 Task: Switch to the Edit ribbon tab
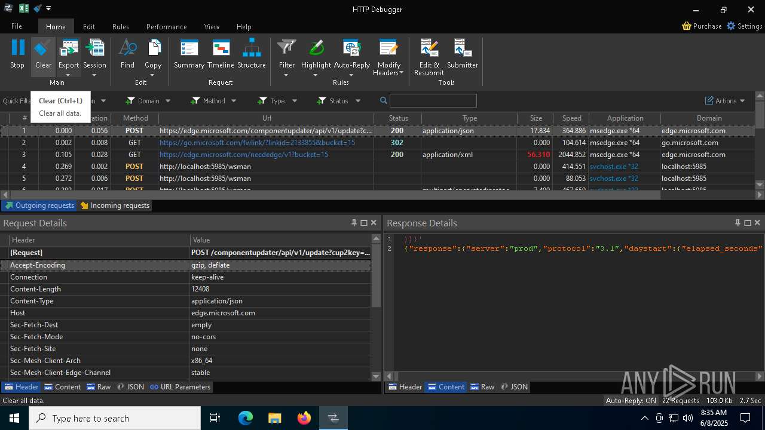click(x=89, y=26)
